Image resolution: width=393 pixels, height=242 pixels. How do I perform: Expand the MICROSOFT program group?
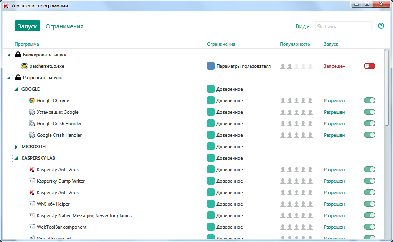(16, 147)
